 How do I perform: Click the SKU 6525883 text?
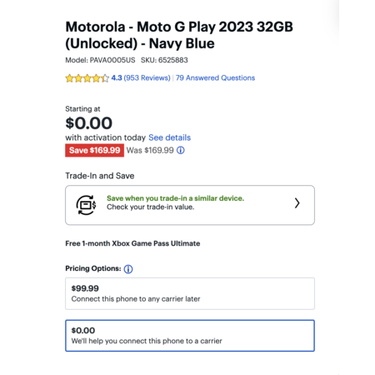pos(164,60)
